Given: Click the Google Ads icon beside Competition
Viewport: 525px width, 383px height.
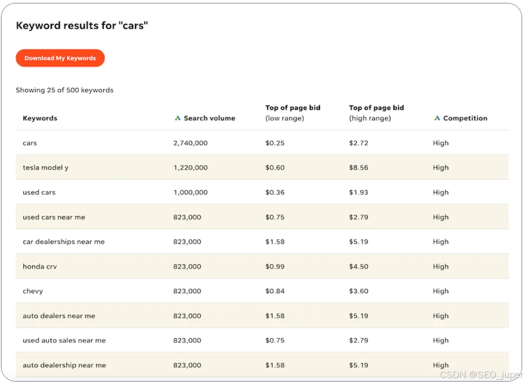Looking at the screenshot, I should (x=437, y=118).
